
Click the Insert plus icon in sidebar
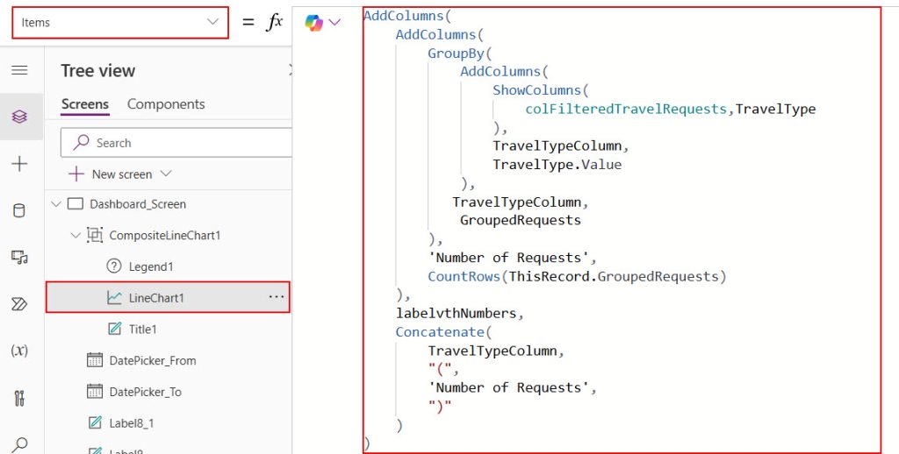(x=19, y=164)
